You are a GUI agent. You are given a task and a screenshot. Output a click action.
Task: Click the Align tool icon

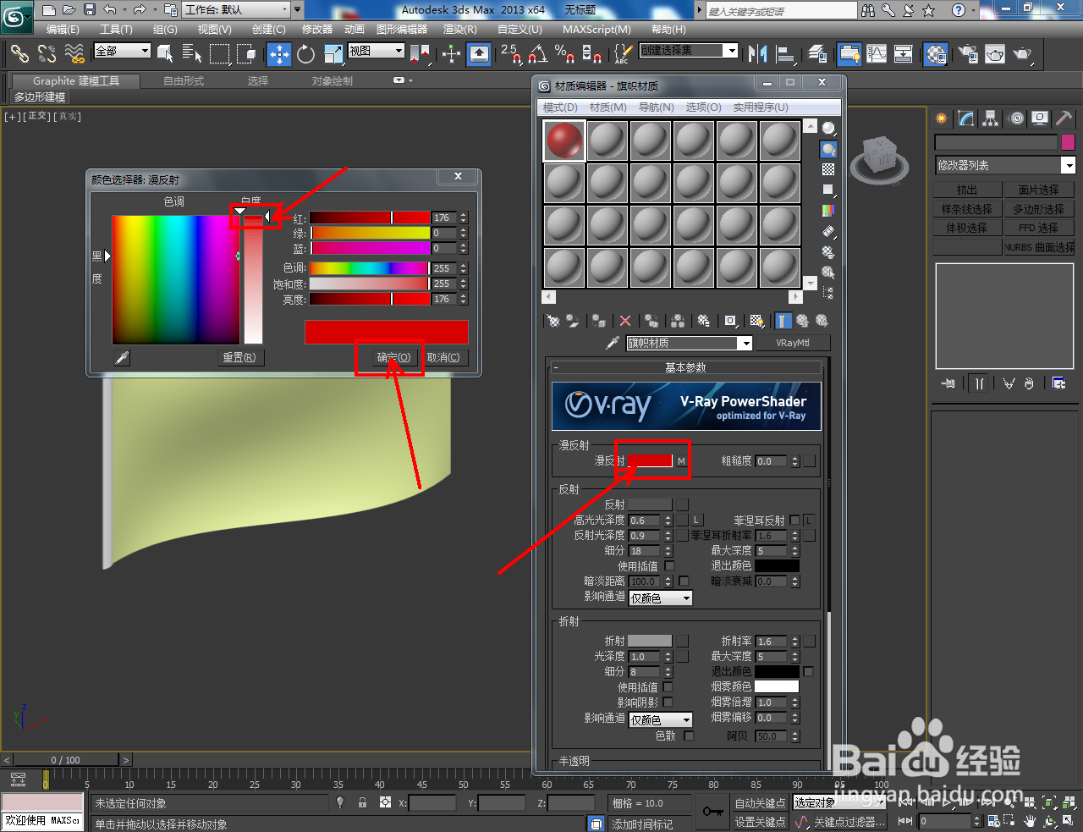(785, 54)
